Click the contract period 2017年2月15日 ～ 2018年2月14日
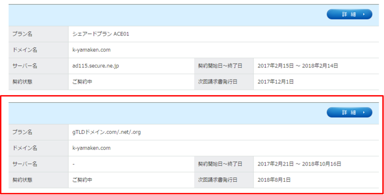Viewport: 384px width, 195px height. click(x=298, y=66)
